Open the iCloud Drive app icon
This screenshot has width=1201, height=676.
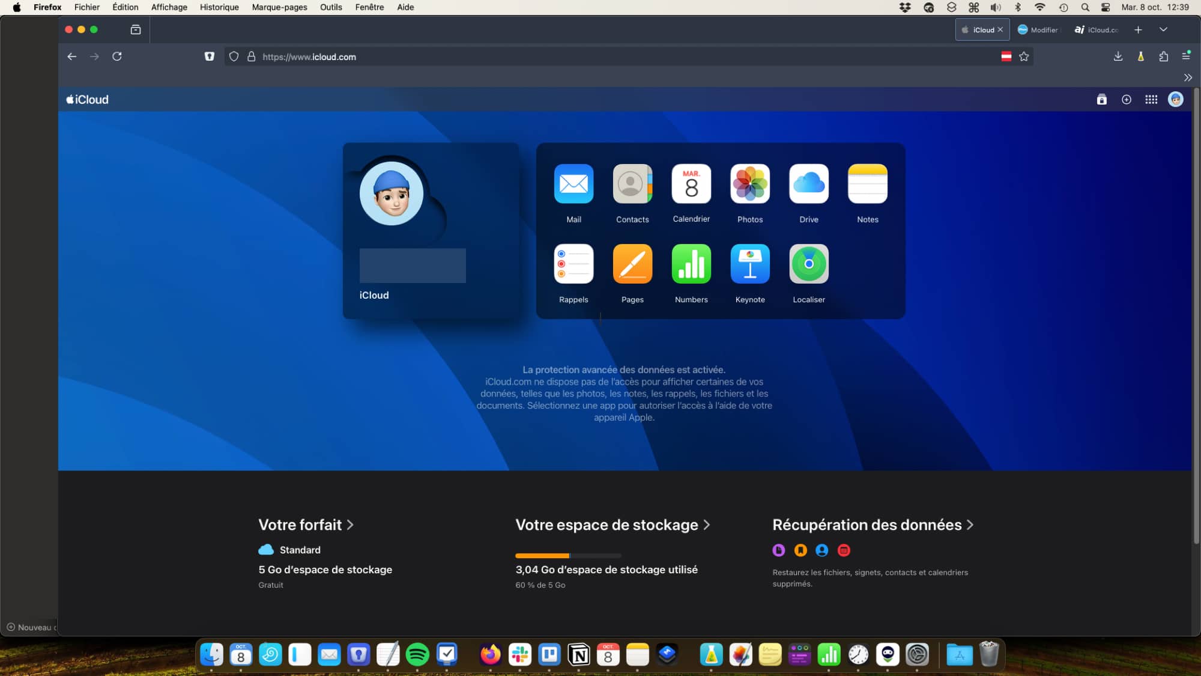click(x=809, y=184)
